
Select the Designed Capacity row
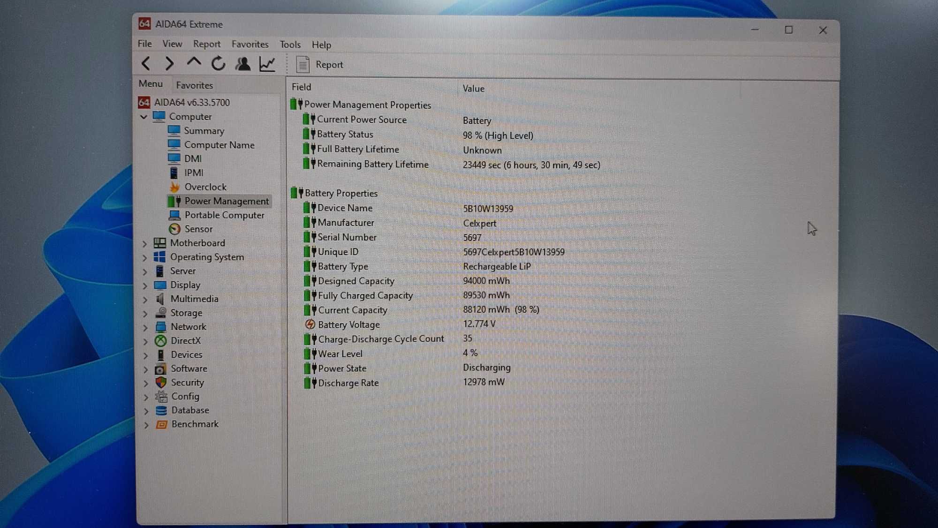click(407, 281)
